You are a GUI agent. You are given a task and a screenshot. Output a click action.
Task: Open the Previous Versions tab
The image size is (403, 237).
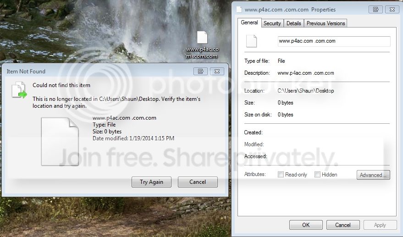pyautogui.click(x=326, y=23)
